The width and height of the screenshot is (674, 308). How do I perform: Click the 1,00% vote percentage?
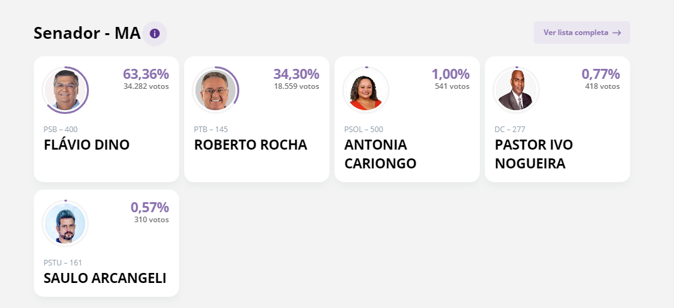click(450, 74)
